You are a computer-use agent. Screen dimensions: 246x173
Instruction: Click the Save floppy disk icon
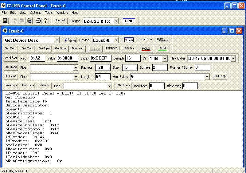(x=5, y=21)
